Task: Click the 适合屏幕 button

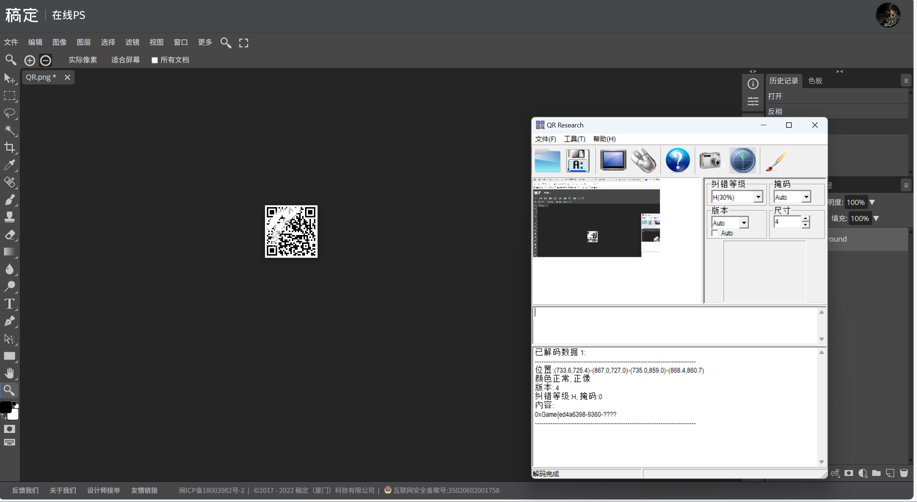Action: tap(126, 60)
